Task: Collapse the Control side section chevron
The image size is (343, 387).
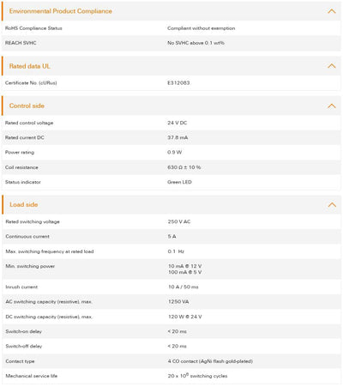Action: click(x=332, y=106)
